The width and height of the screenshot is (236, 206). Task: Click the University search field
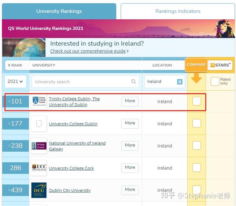85,82
